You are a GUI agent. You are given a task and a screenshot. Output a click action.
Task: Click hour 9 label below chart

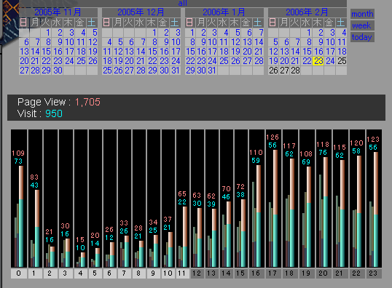153,273
